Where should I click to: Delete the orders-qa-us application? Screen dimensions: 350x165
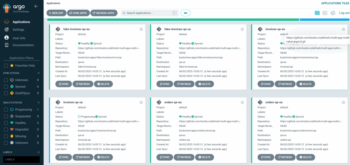coord(306,157)
